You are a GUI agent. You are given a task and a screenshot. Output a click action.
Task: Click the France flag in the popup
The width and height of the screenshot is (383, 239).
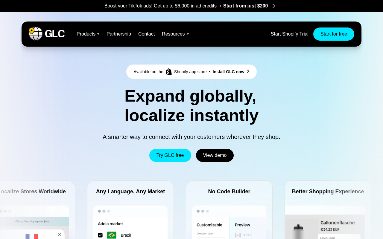(x=32, y=236)
